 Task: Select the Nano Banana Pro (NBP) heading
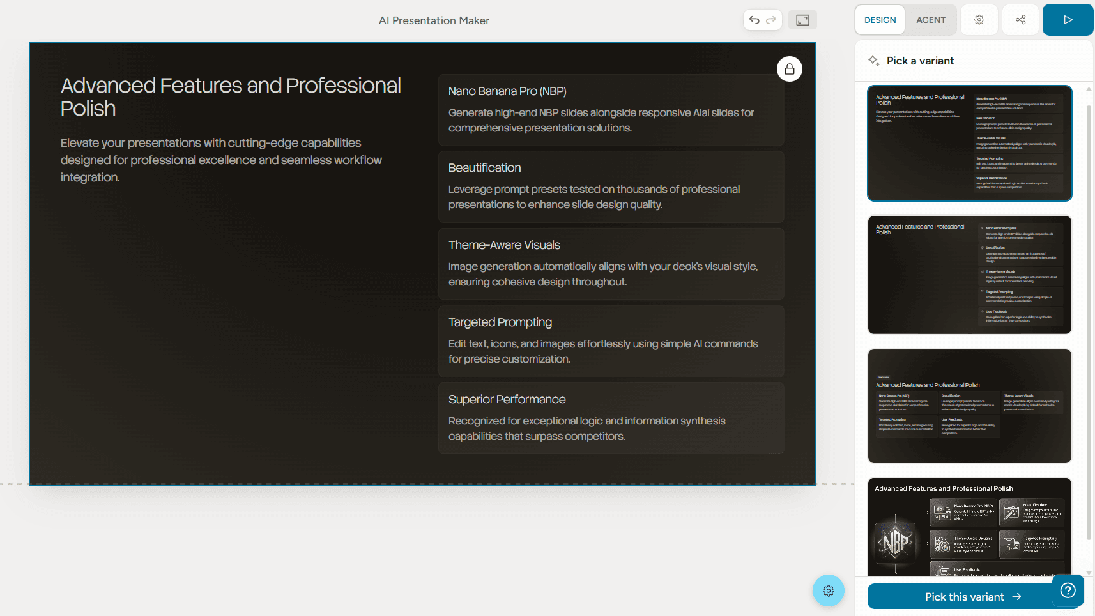pos(507,91)
